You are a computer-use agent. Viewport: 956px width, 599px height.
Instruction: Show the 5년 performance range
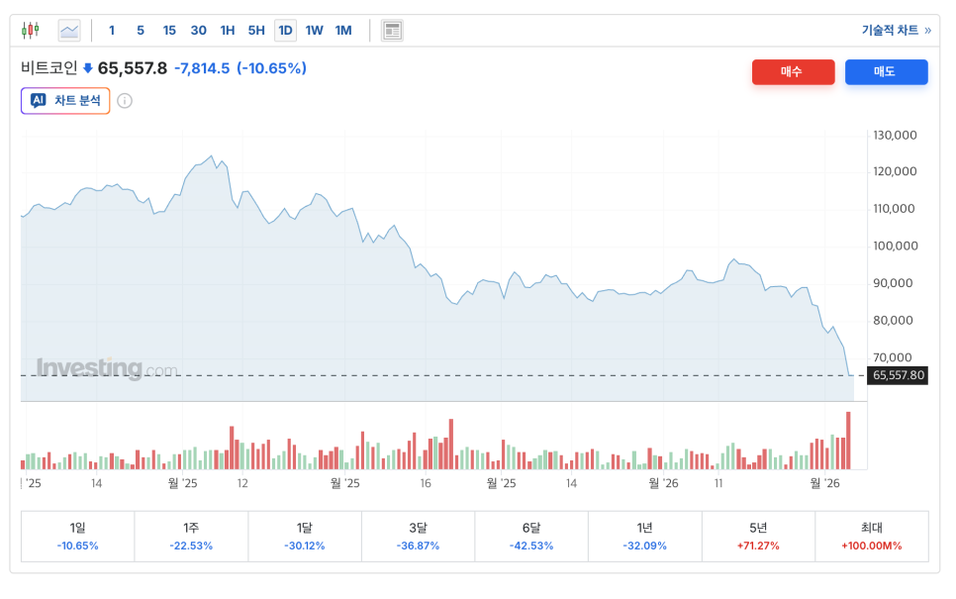click(x=758, y=537)
